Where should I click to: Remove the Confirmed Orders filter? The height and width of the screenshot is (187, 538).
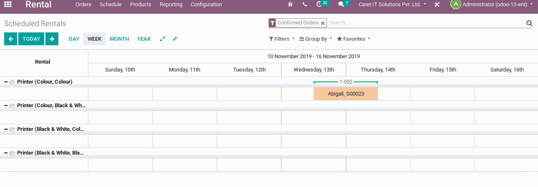click(323, 23)
